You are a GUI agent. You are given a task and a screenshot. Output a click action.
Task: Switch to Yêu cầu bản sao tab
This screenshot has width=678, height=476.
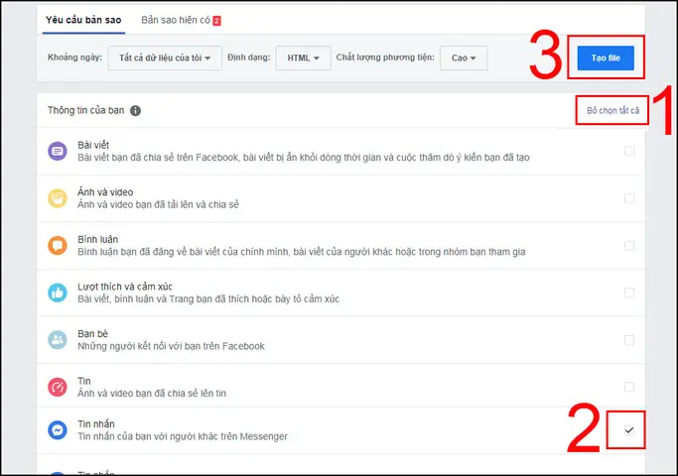[x=83, y=20]
